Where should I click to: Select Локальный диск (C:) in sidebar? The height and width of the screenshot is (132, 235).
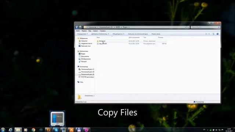click(87, 69)
